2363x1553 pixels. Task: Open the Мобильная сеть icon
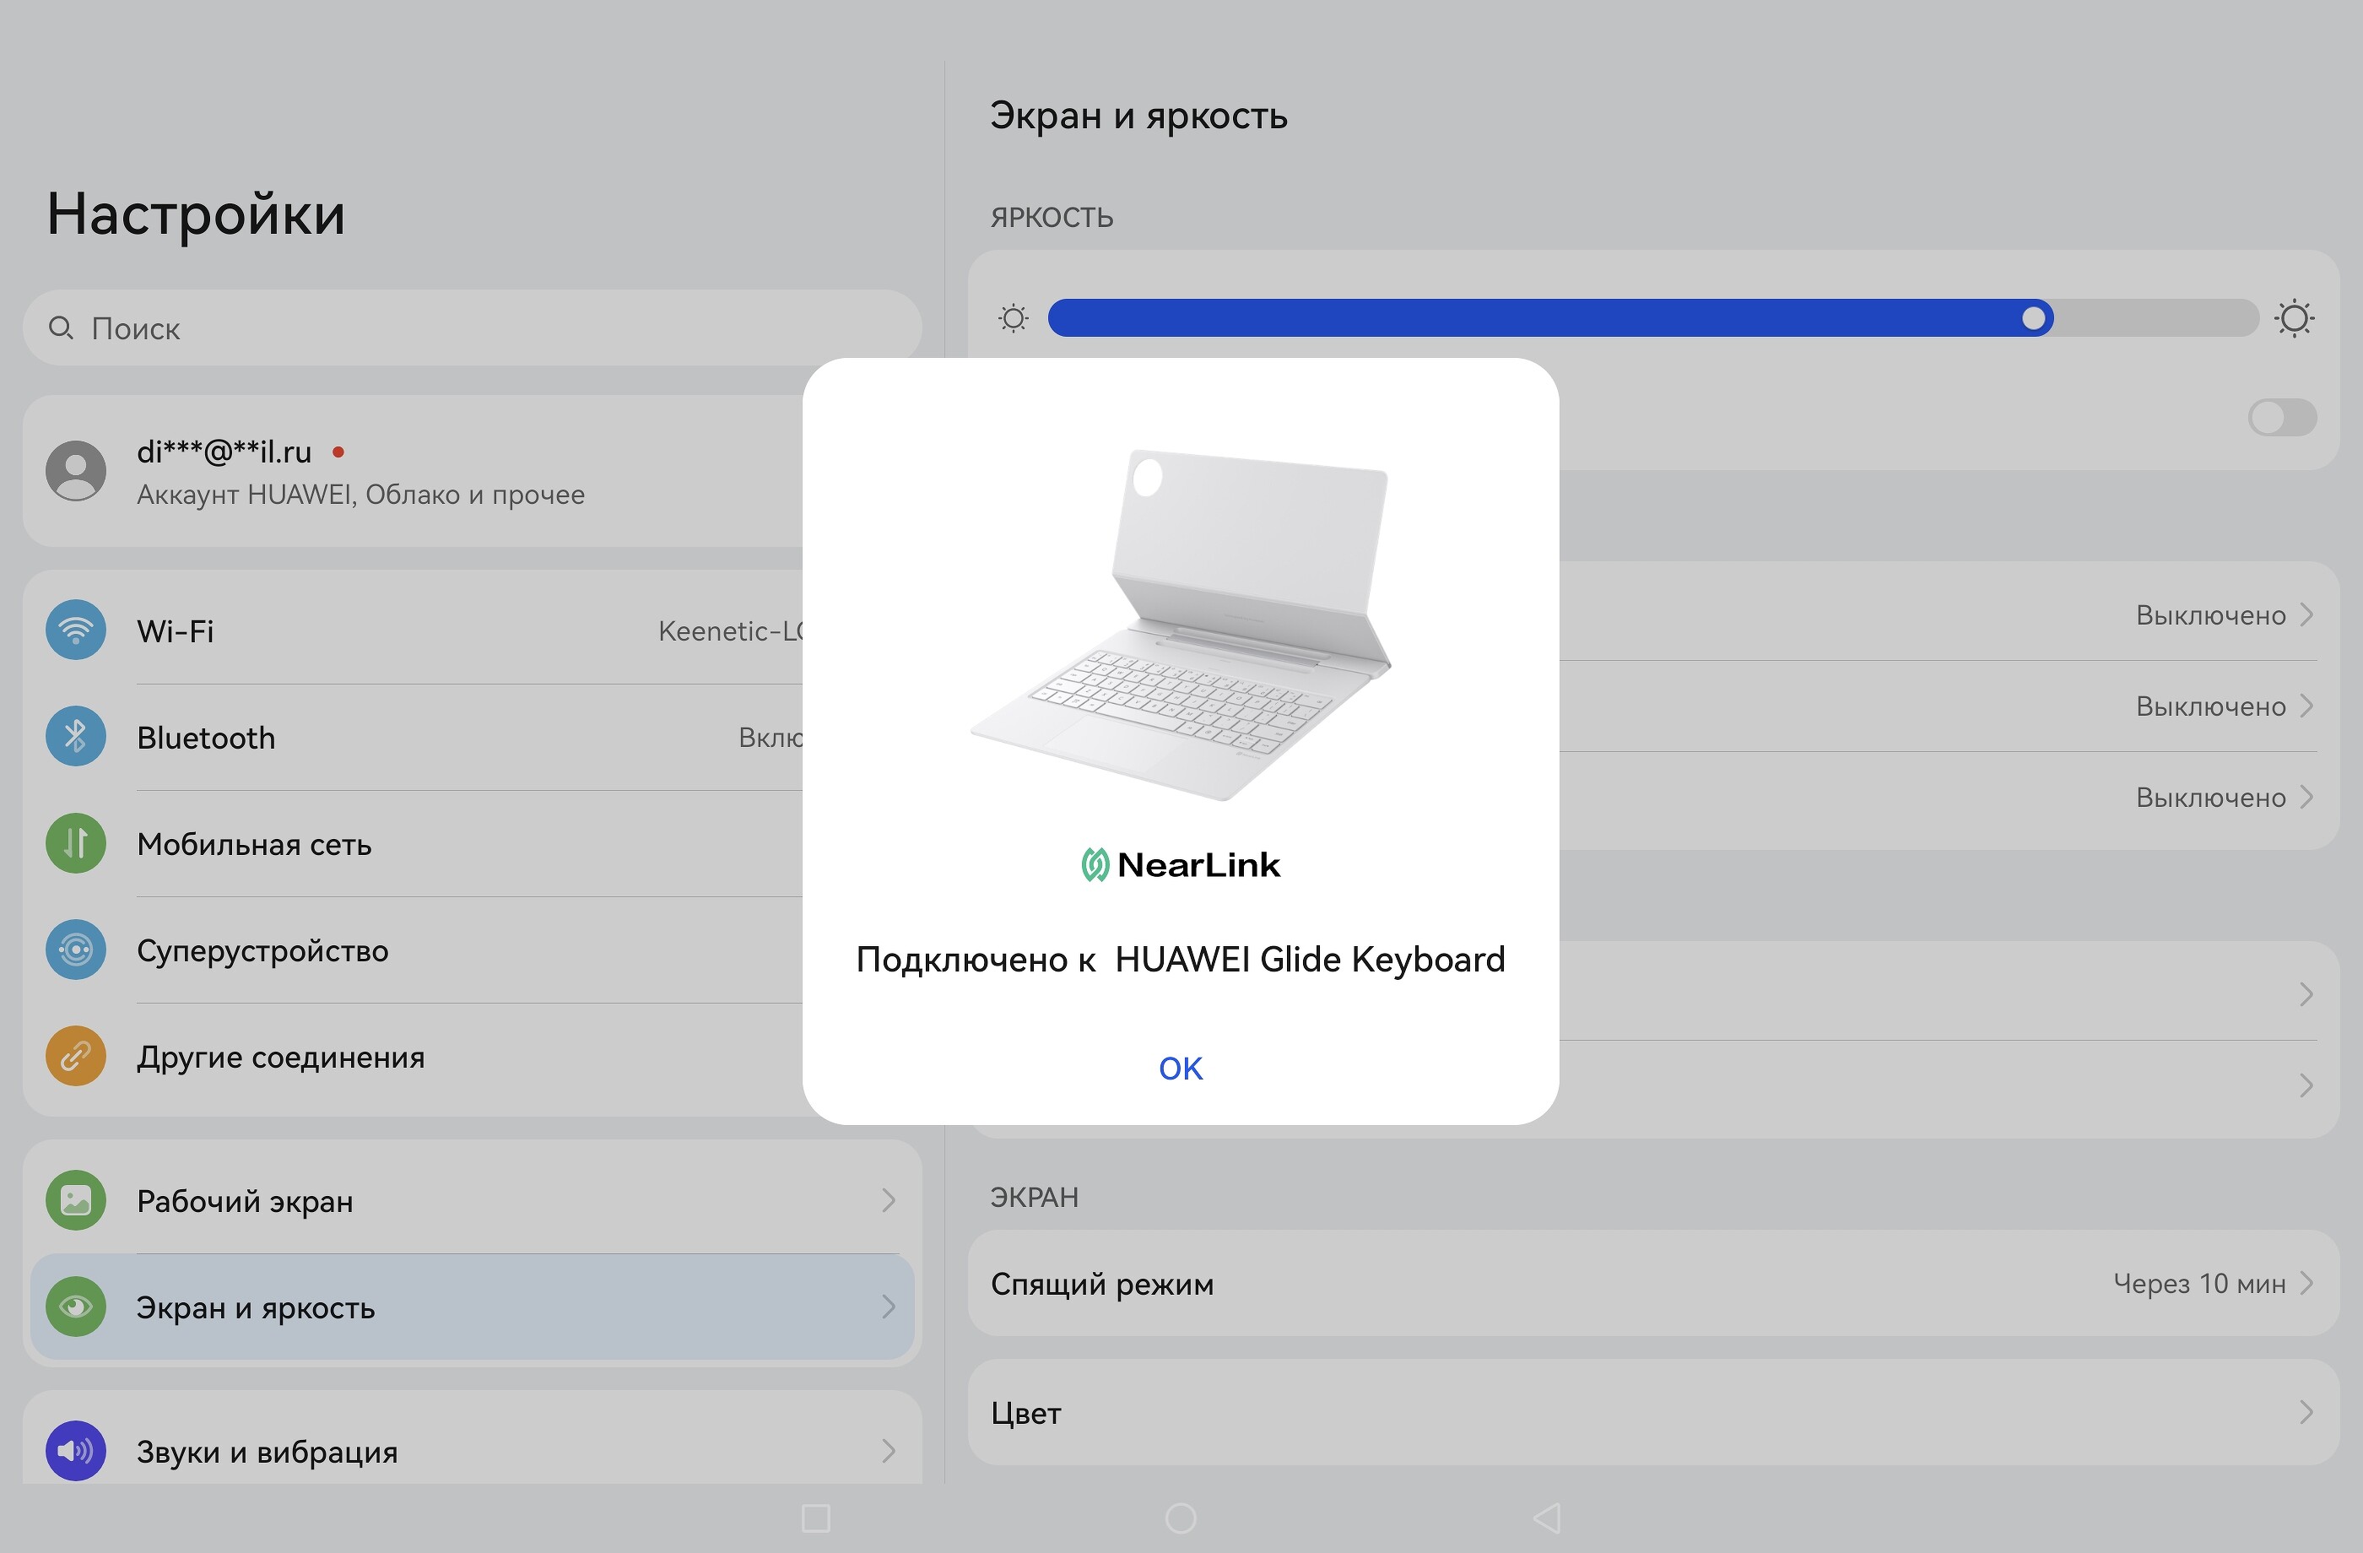point(75,843)
